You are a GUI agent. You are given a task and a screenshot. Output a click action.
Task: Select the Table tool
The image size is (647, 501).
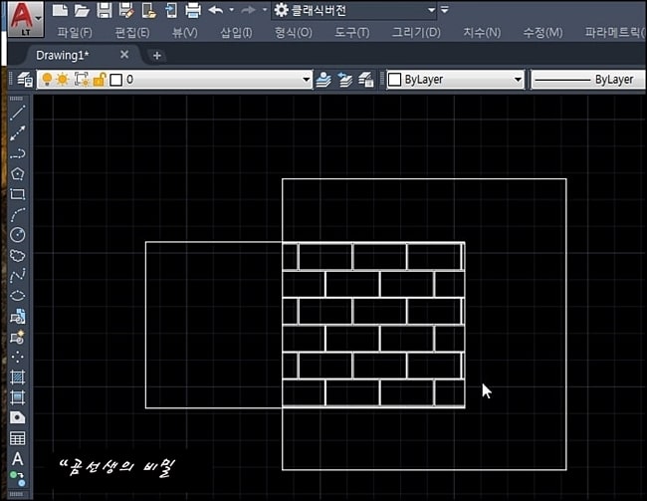click(x=17, y=438)
